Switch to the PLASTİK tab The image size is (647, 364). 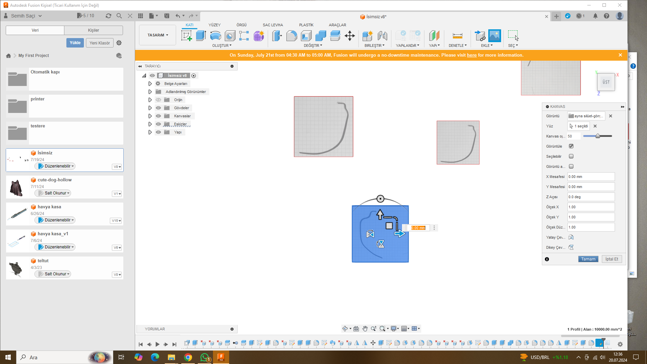[306, 25]
